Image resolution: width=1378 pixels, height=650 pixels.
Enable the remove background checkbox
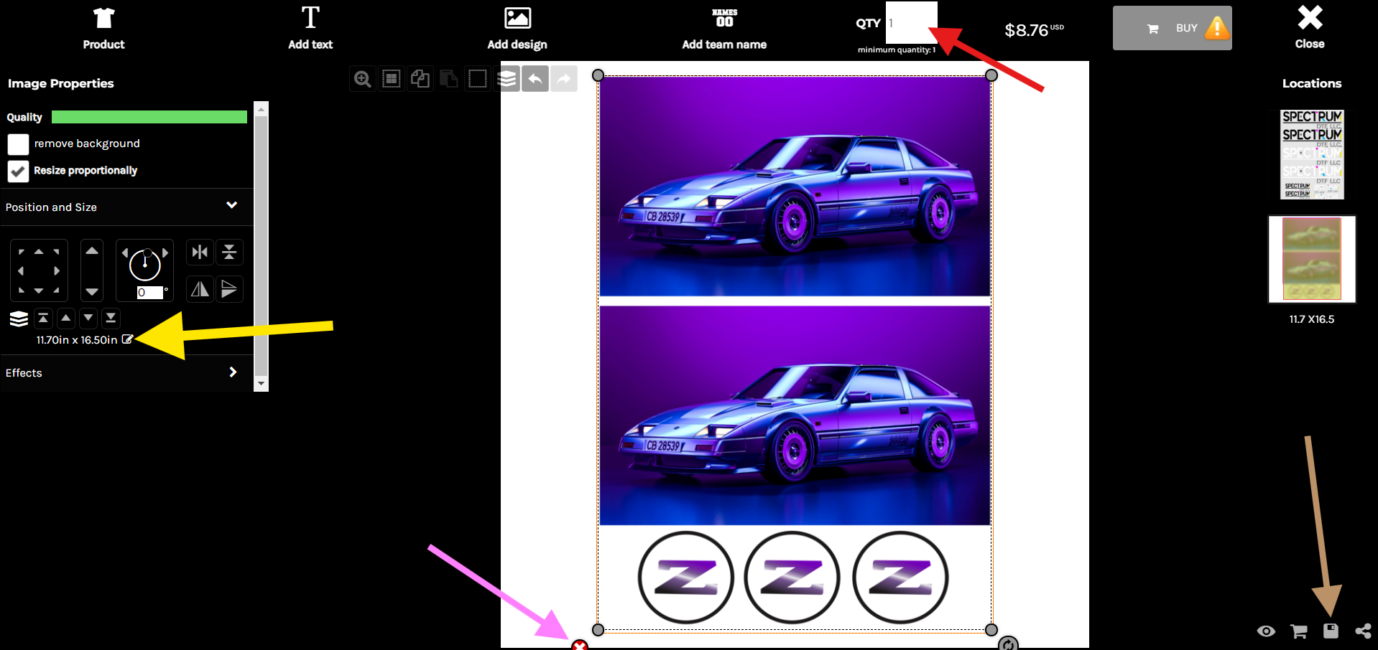click(x=18, y=144)
